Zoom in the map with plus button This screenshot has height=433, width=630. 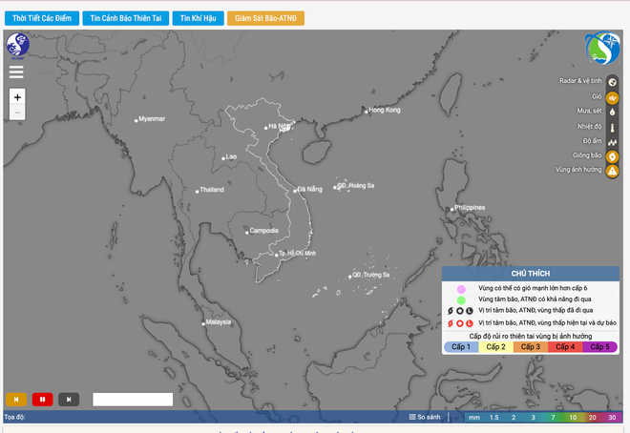tap(17, 96)
